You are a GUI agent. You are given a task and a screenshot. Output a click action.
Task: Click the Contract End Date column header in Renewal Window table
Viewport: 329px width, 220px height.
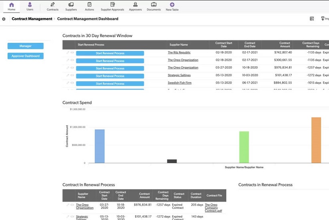coord(250,45)
